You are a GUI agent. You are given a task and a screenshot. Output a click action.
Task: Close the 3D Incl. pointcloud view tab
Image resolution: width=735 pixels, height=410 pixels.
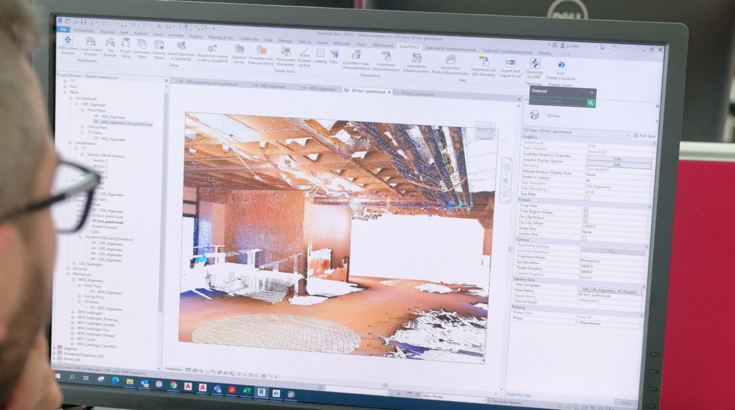(x=389, y=92)
